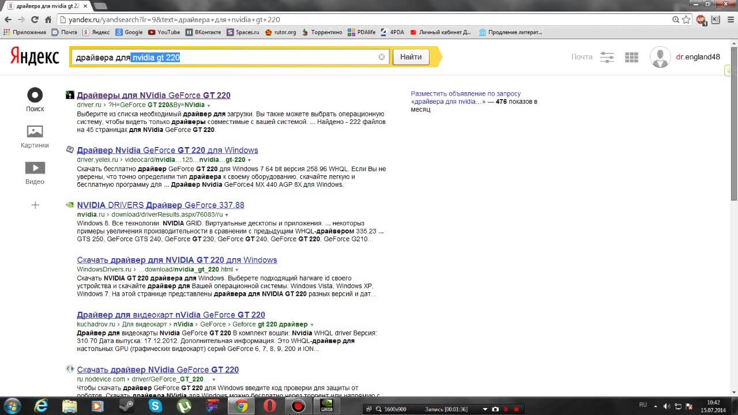Open Skype from the taskbar

155,406
